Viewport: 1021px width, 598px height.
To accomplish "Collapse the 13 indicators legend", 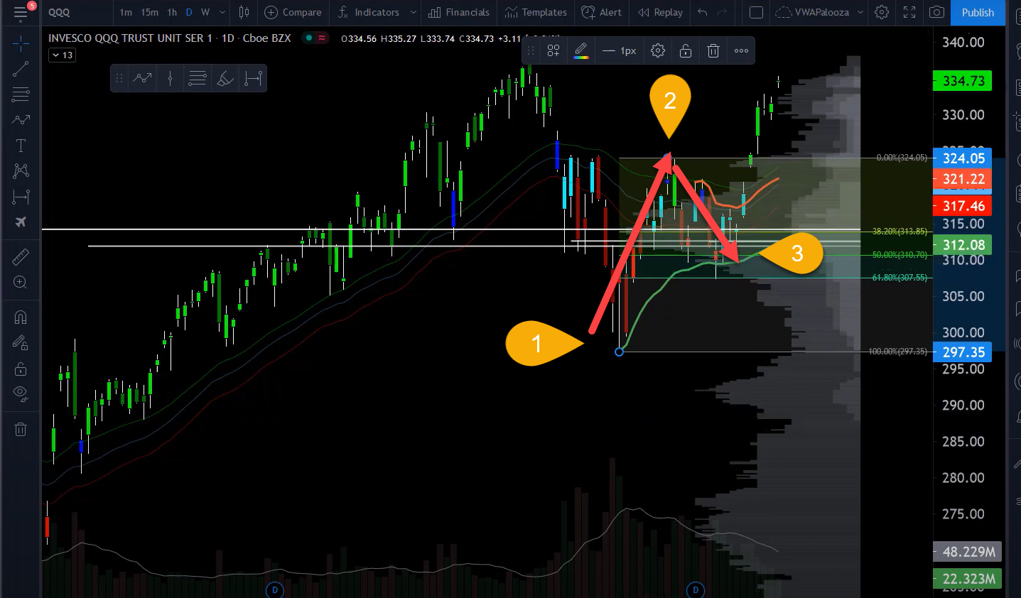I will [x=62, y=55].
